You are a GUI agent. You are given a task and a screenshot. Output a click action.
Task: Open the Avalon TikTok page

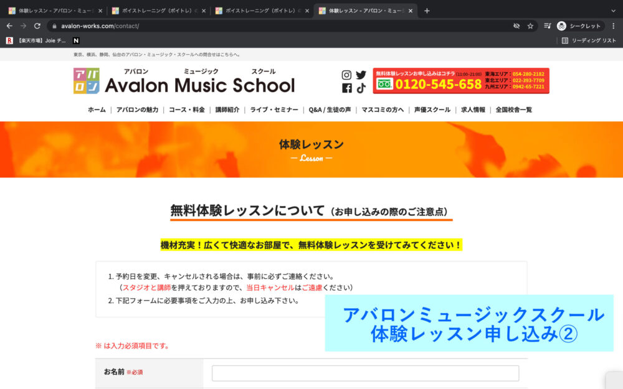click(x=361, y=88)
